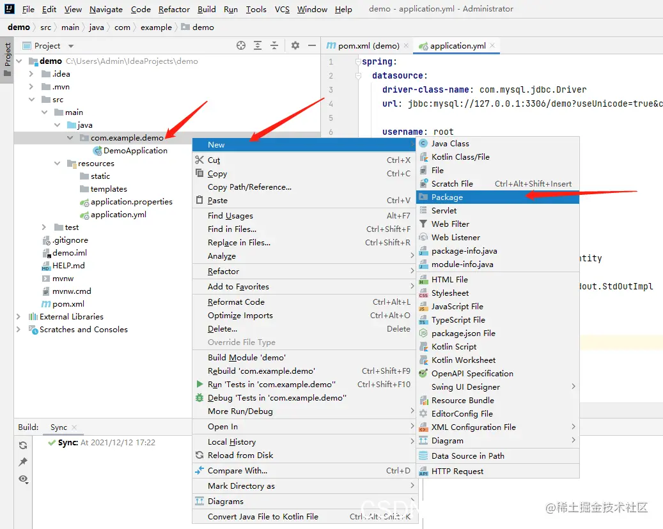Expand Scratches and Consoles node
663x529 pixels.
pos(19,329)
